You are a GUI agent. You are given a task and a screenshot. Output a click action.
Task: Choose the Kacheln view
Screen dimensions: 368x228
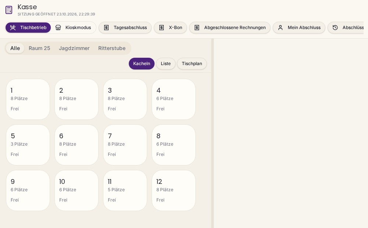(x=142, y=64)
